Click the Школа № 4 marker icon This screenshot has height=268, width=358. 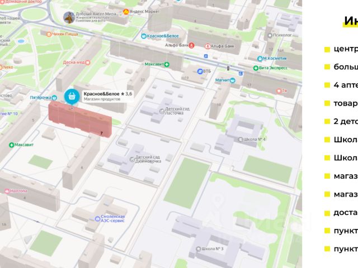pyautogui.click(x=241, y=140)
